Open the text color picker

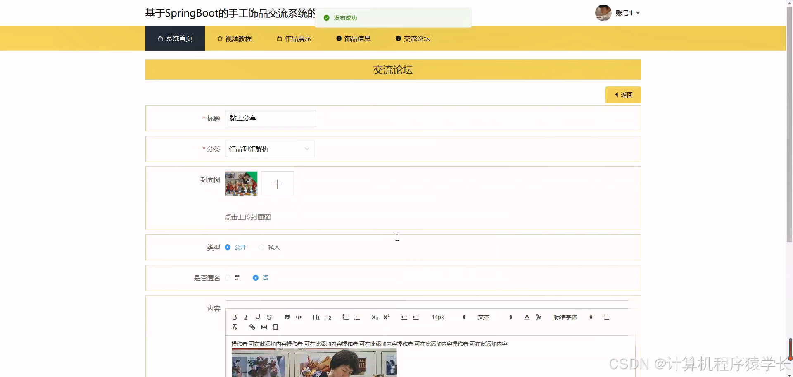click(x=527, y=317)
